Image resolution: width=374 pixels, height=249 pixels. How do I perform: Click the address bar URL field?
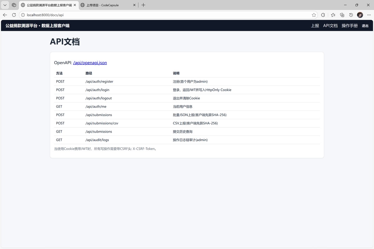(x=156, y=15)
